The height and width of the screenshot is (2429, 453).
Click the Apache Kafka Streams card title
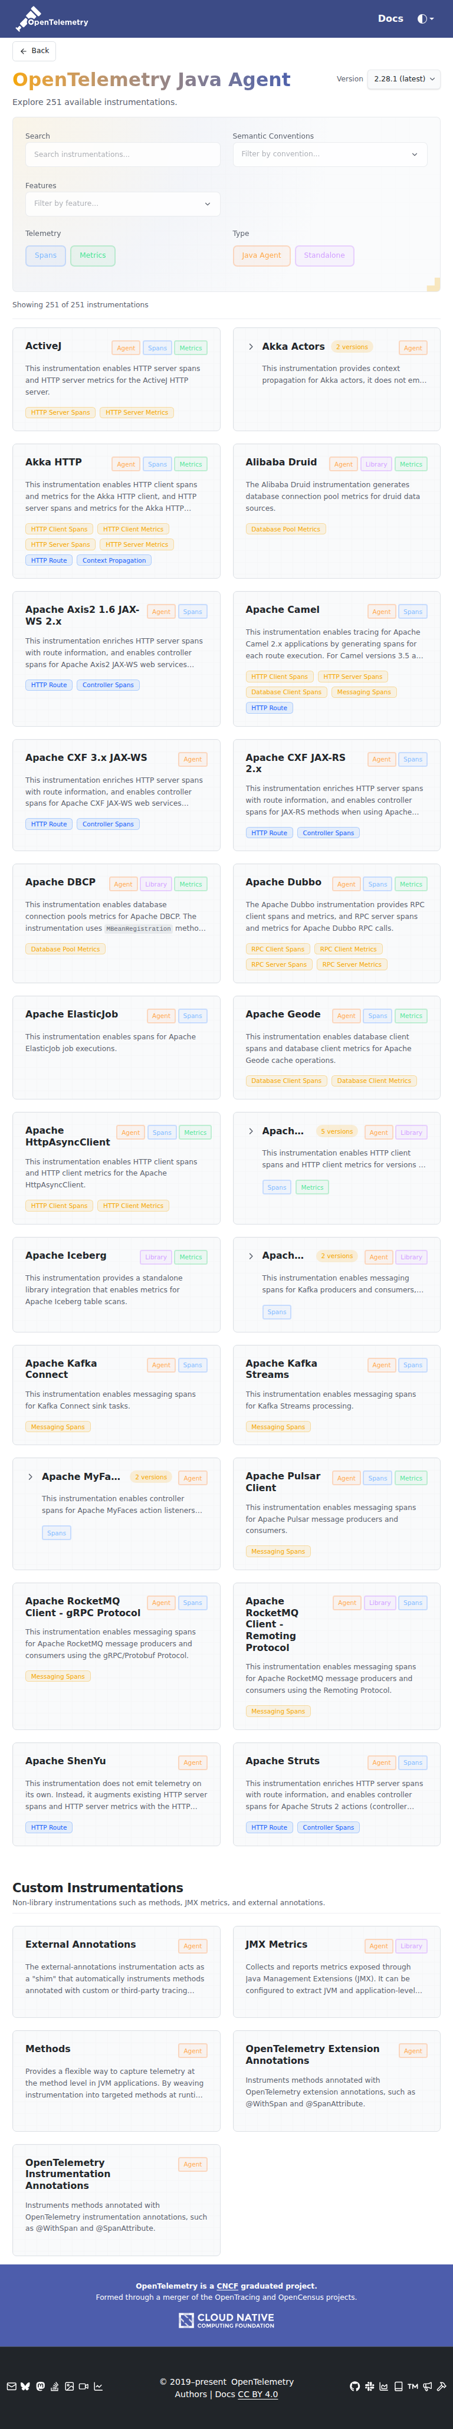click(x=281, y=1369)
